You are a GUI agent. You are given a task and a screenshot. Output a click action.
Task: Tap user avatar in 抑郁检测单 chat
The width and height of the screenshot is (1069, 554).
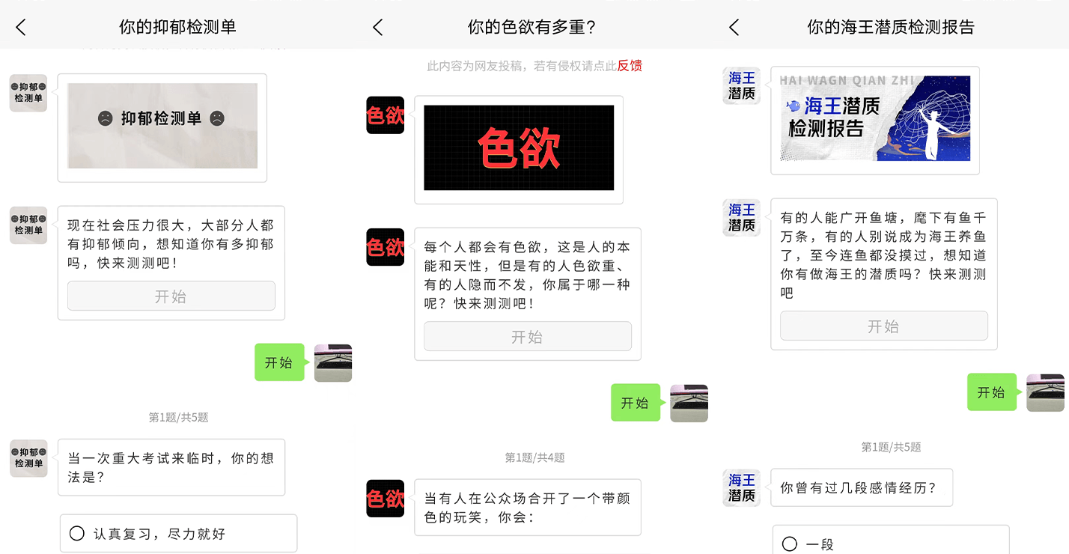333,363
